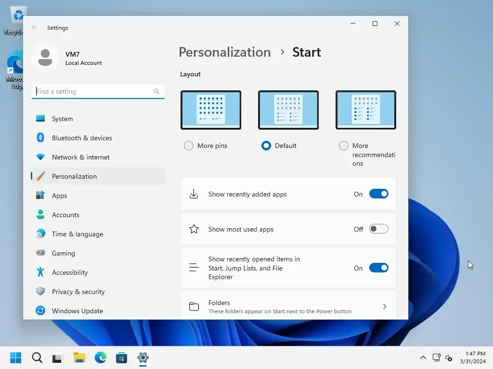This screenshot has width=493, height=369.
Task: Open Gaming settings category
Action: [98, 253]
